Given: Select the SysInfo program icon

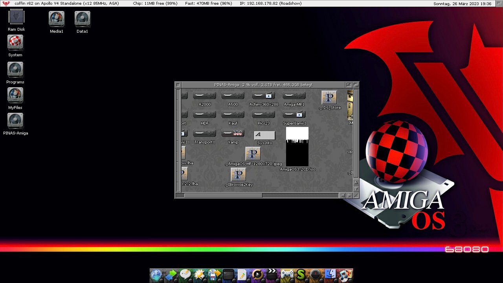Looking at the screenshot, I should (264, 136).
